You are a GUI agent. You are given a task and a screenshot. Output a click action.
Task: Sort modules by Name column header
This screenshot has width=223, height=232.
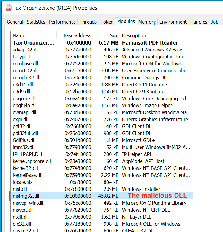point(34,35)
